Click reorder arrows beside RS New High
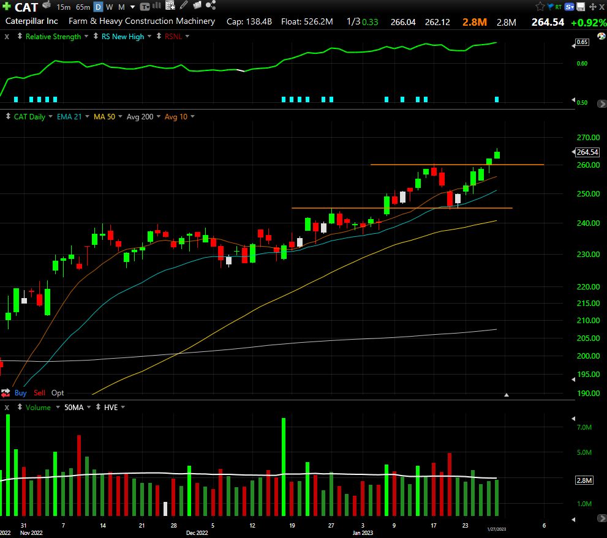607x538 pixels. (x=96, y=36)
